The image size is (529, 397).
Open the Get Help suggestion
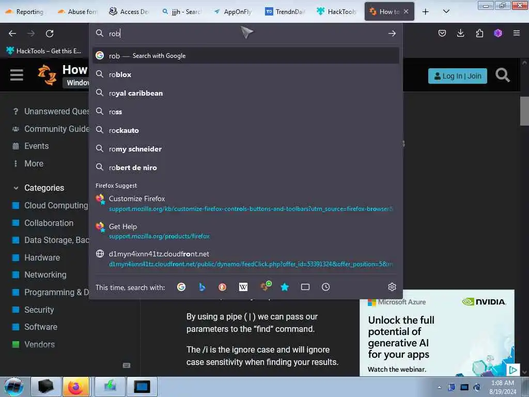pos(245,231)
